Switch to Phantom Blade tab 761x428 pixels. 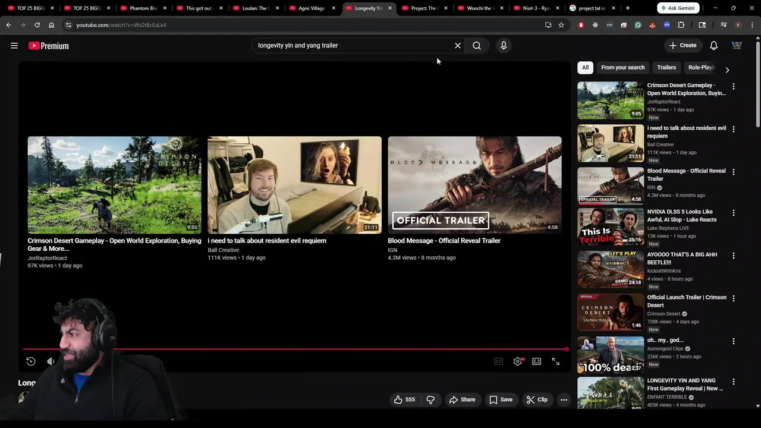(x=143, y=8)
